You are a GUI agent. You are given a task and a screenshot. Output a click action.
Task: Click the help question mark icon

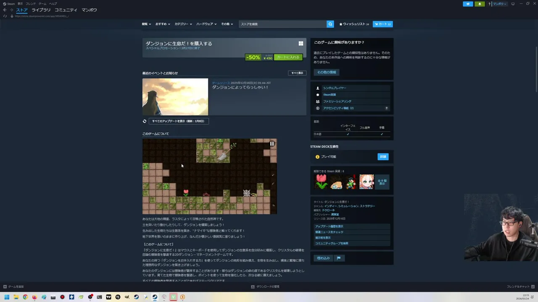coord(489,4)
